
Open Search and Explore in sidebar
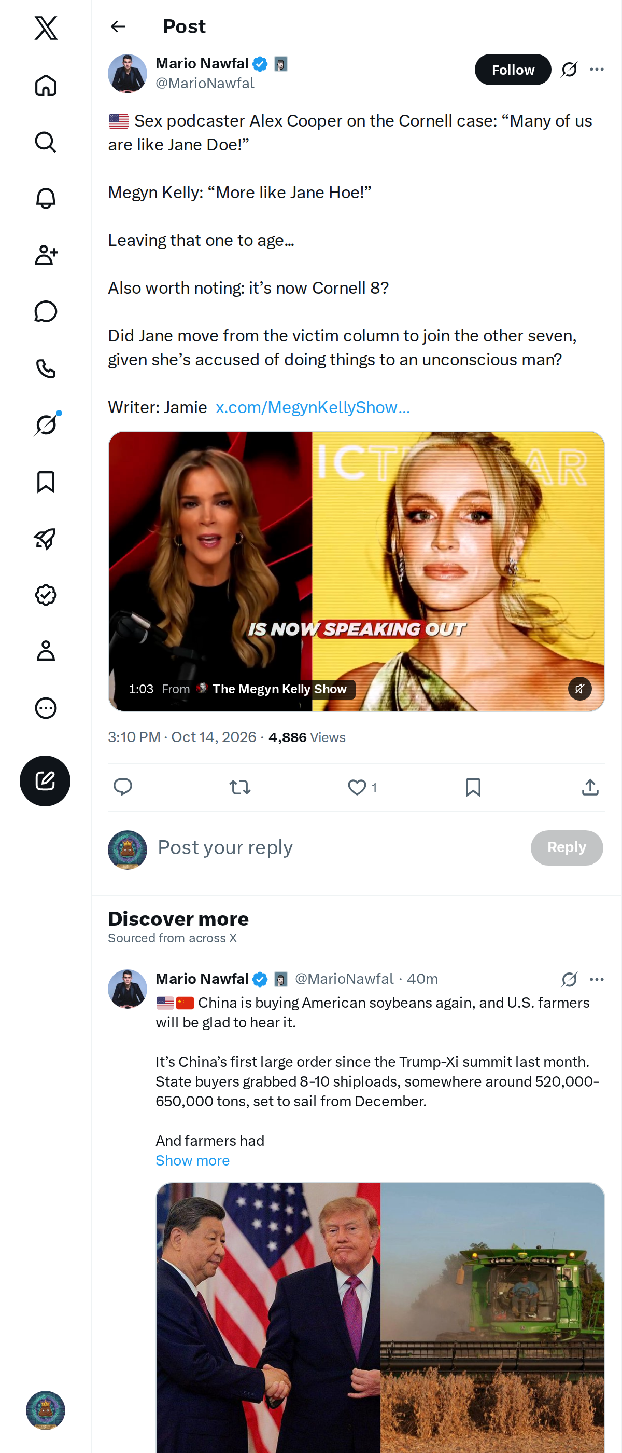(46, 142)
